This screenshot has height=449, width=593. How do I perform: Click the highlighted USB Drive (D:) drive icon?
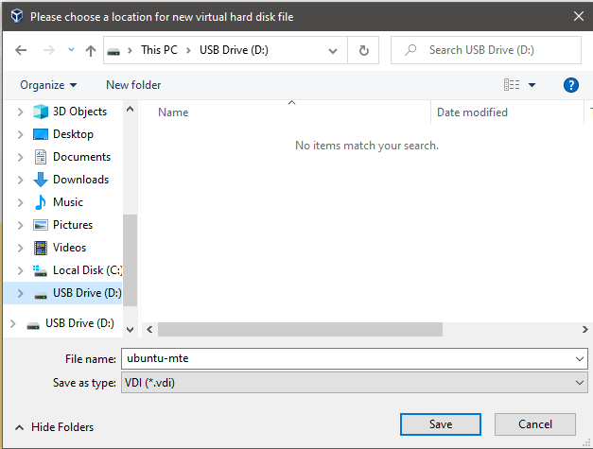41,294
